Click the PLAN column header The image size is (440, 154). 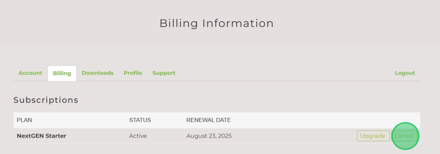(24, 120)
